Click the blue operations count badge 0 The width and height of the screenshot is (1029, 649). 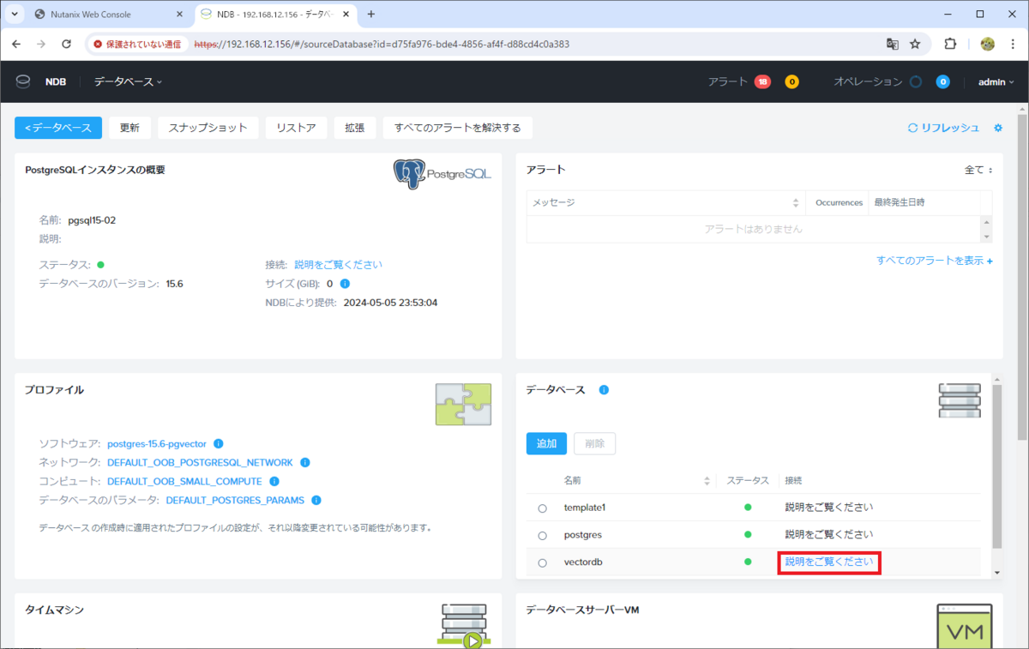942,81
